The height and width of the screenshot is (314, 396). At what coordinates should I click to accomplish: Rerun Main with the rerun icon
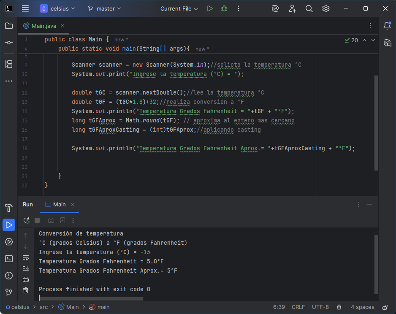click(26, 220)
